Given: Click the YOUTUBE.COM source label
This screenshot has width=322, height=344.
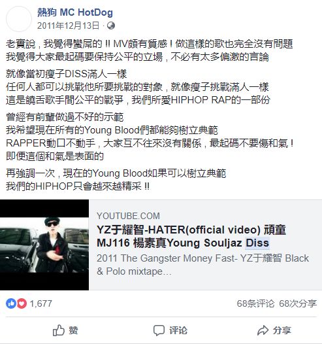Looking at the screenshot, I should coord(128,216).
